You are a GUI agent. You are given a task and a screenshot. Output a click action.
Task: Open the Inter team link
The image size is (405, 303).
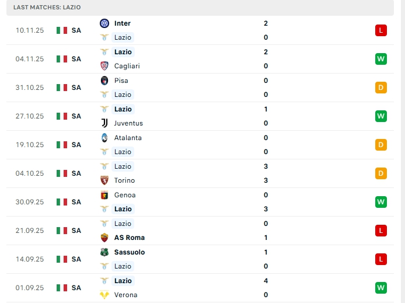coord(123,23)
